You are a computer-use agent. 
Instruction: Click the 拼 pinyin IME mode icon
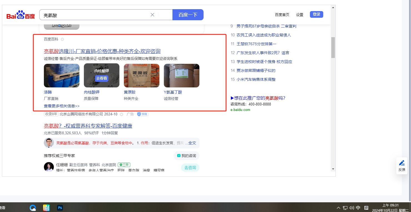coord(366,208)
